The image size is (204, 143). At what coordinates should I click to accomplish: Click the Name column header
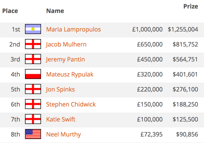point(55,11)
